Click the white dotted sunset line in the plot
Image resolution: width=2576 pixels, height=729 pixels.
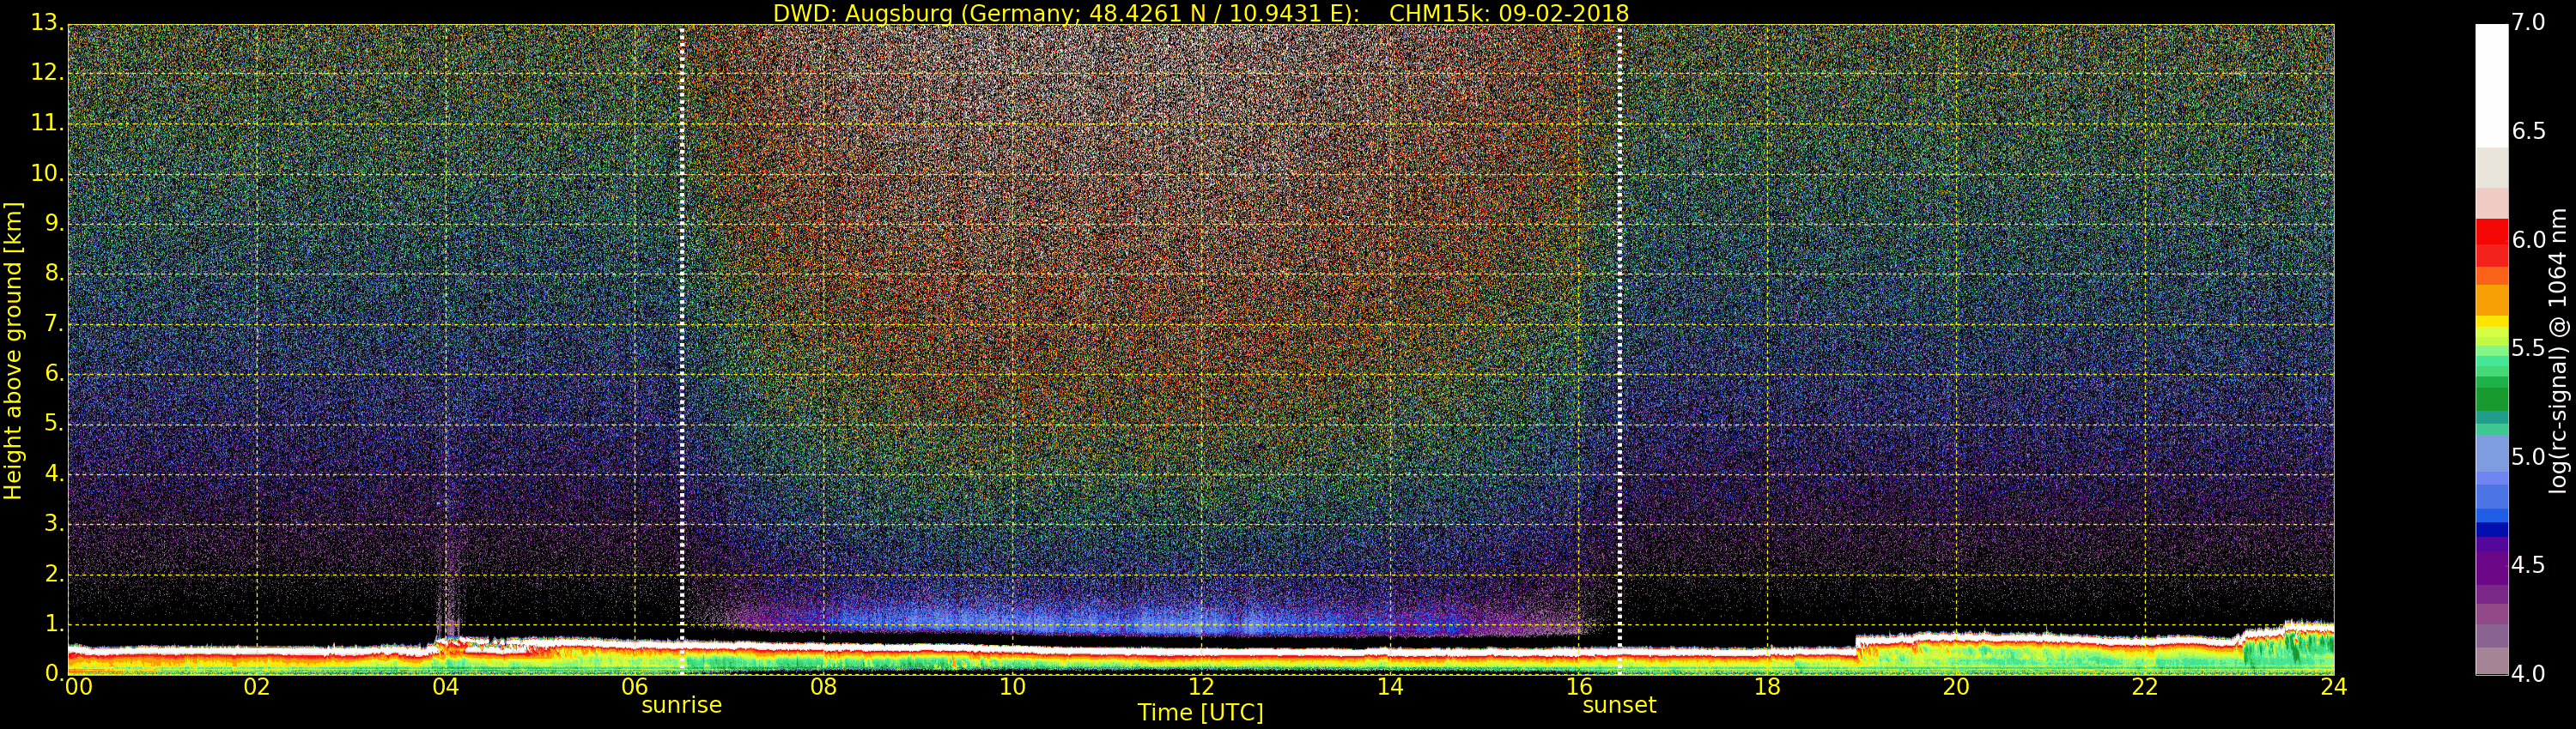[1619, 299]
